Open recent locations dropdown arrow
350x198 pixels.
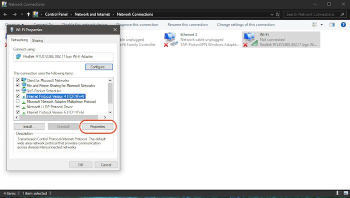pyautogui.click(x=22, y=14)
